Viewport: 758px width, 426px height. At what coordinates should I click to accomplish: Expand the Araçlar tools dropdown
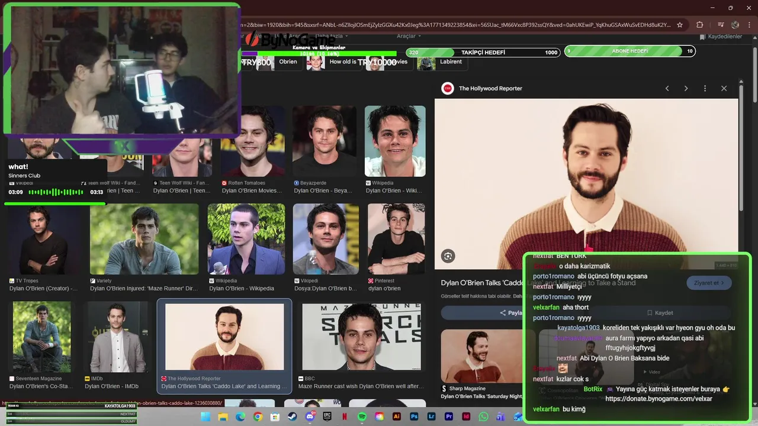click(409, 36)
